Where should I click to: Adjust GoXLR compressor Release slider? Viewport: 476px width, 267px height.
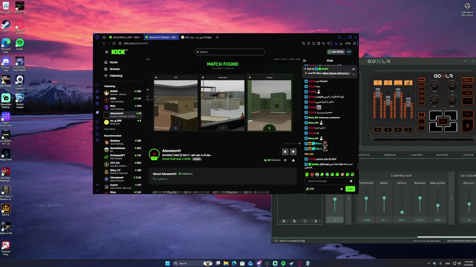pos(420,199)
